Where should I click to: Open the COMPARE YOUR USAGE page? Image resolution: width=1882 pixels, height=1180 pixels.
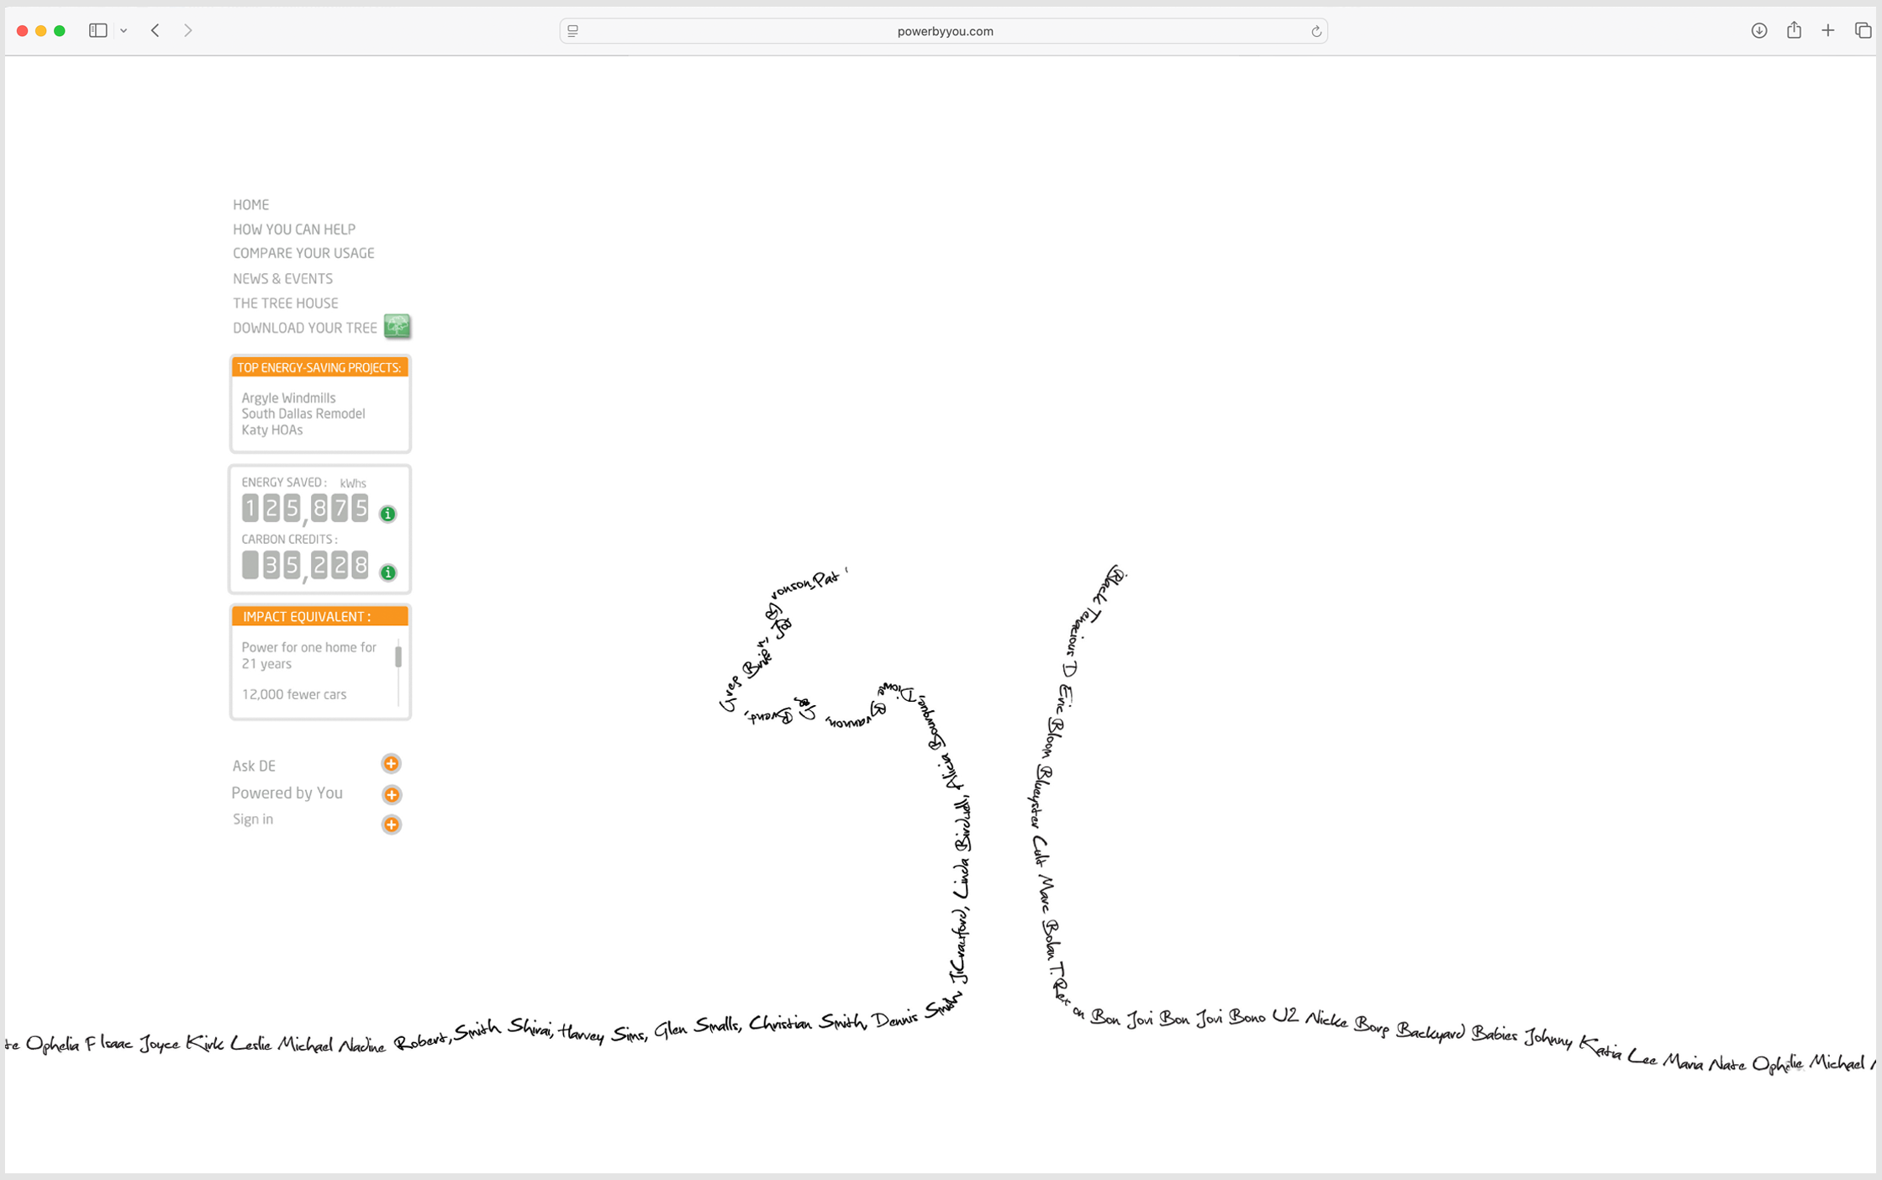click(303, 253)
